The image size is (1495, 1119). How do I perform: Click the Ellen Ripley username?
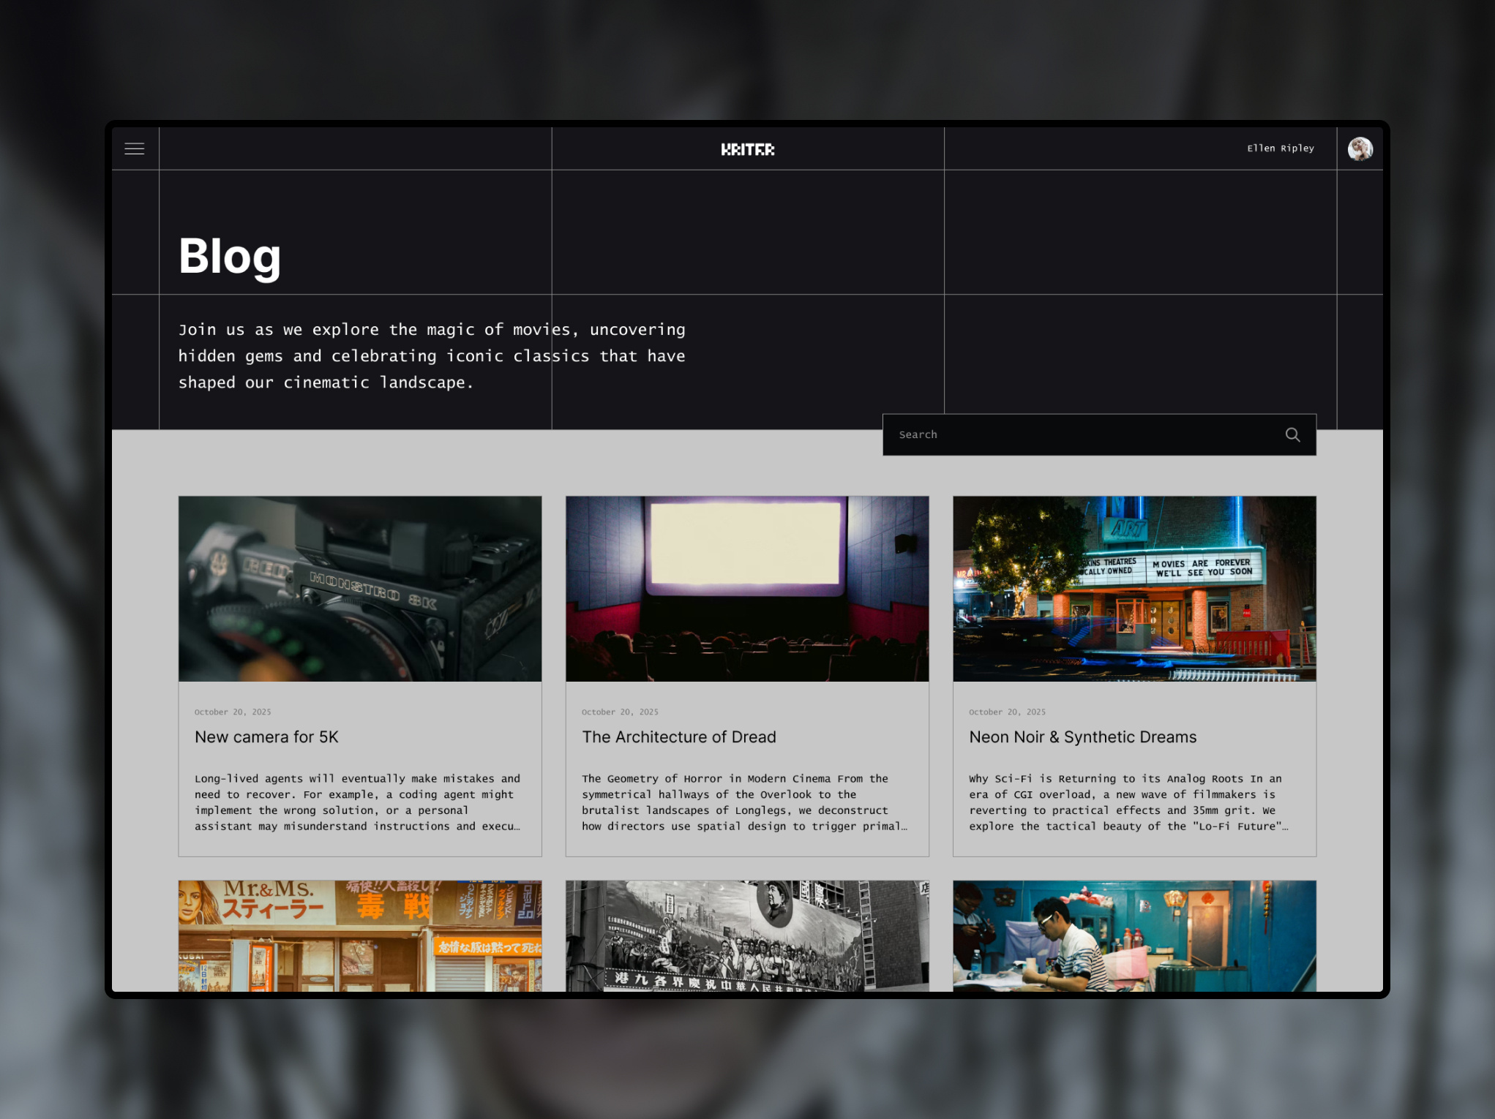click(1280, 148)
